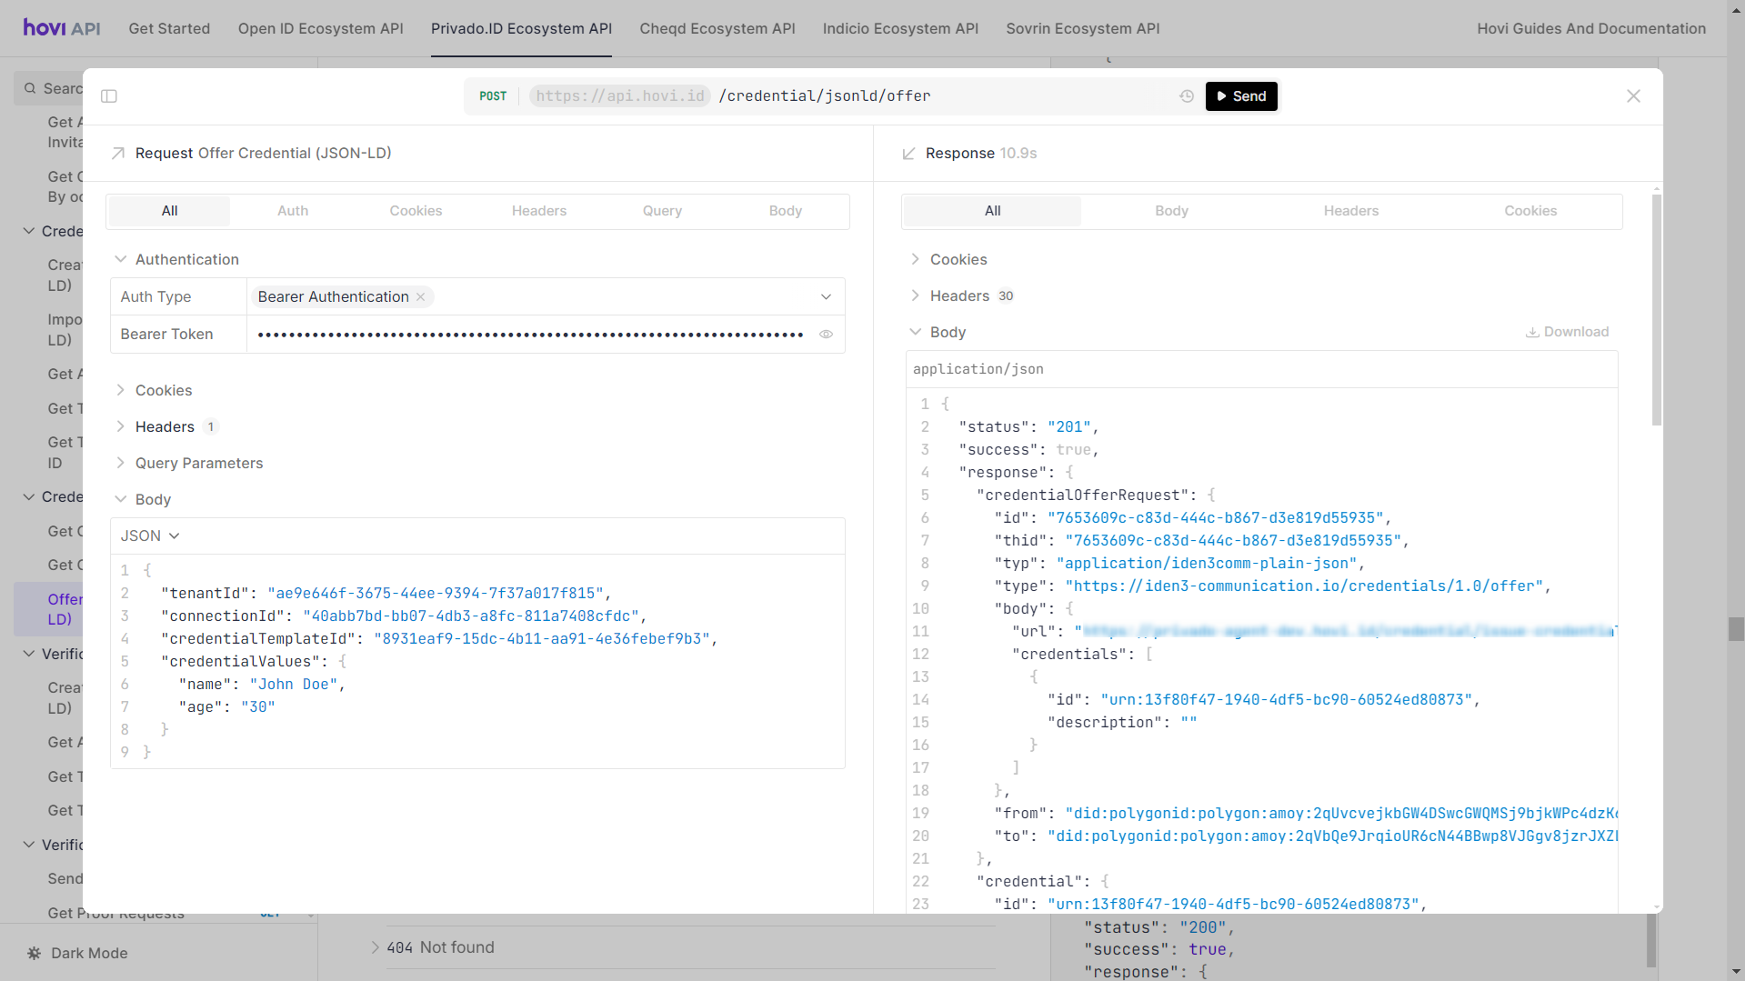This screenshot has height=981, width=1745.
Task: Toggle the sidebar panel icon
Action: pyautogui.click(x=109, y=96)
